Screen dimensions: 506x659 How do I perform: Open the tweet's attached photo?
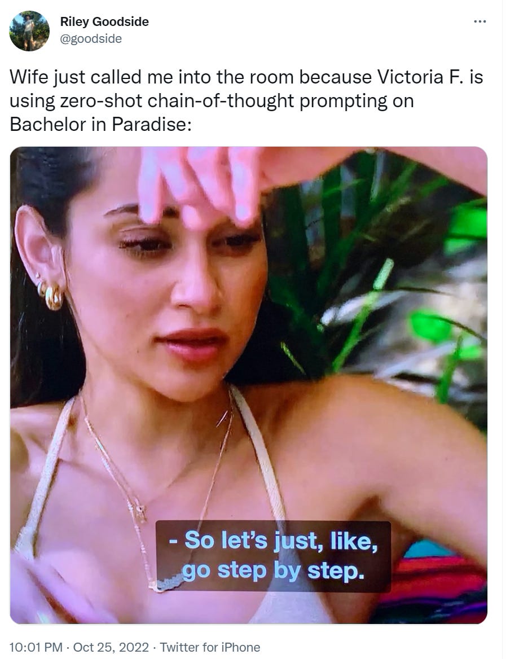[248, 385]
